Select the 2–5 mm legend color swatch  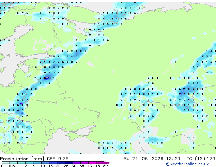tap(29, 163)
